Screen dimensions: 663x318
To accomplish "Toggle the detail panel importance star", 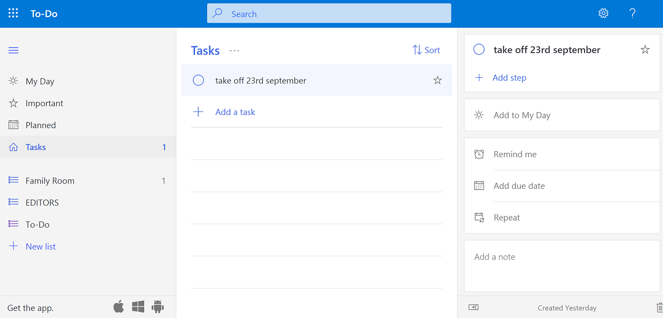I will tap(645, 50).
